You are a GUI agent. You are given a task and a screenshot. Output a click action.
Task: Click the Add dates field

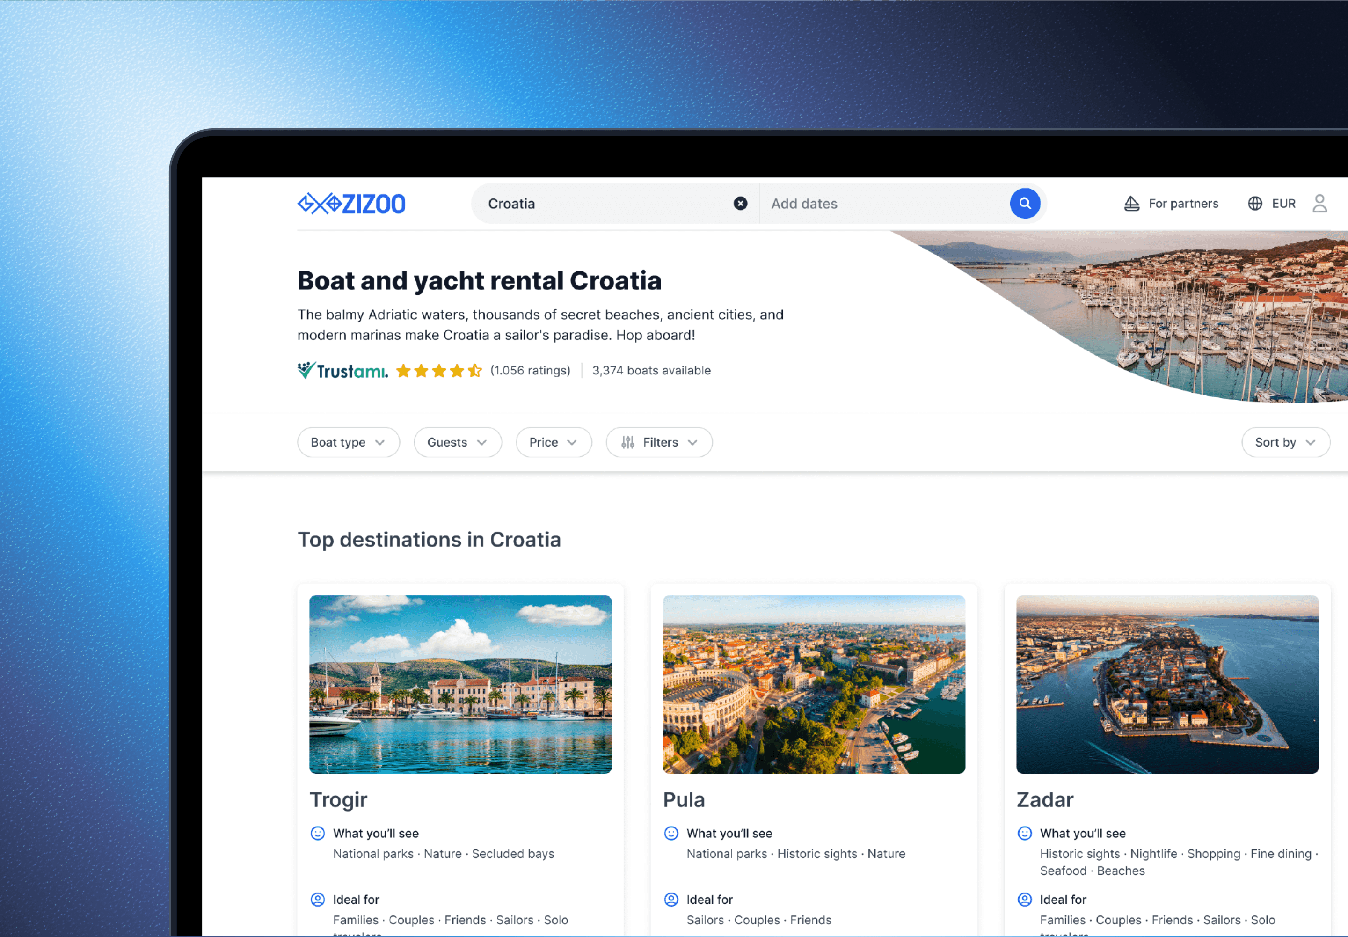click(883, 204)
